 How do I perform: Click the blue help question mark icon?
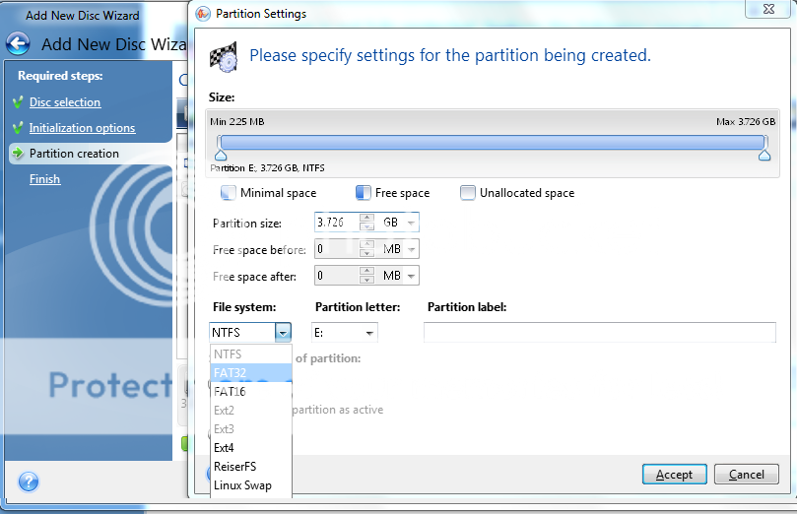coord(29,482)
